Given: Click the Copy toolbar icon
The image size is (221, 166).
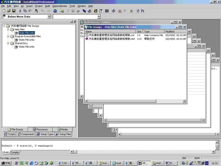Looking at the screenshot, I should [25, 11].
